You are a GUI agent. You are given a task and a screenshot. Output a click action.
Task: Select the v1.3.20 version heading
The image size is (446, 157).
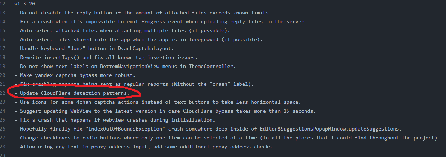[24, 4]
